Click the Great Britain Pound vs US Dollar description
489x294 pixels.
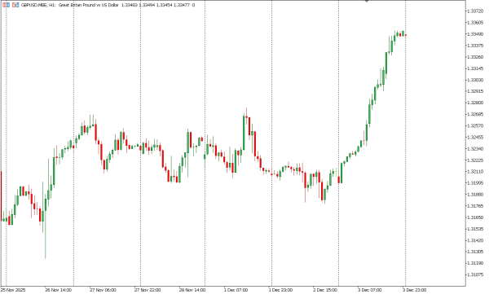(88, 5)
